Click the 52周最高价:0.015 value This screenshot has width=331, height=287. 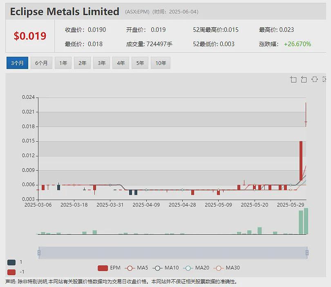[x=216, y=30]
